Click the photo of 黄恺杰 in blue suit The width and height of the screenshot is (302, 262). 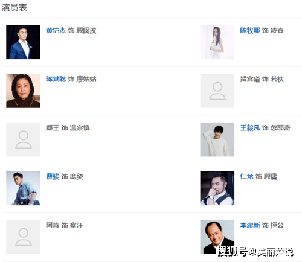point(23,42)
